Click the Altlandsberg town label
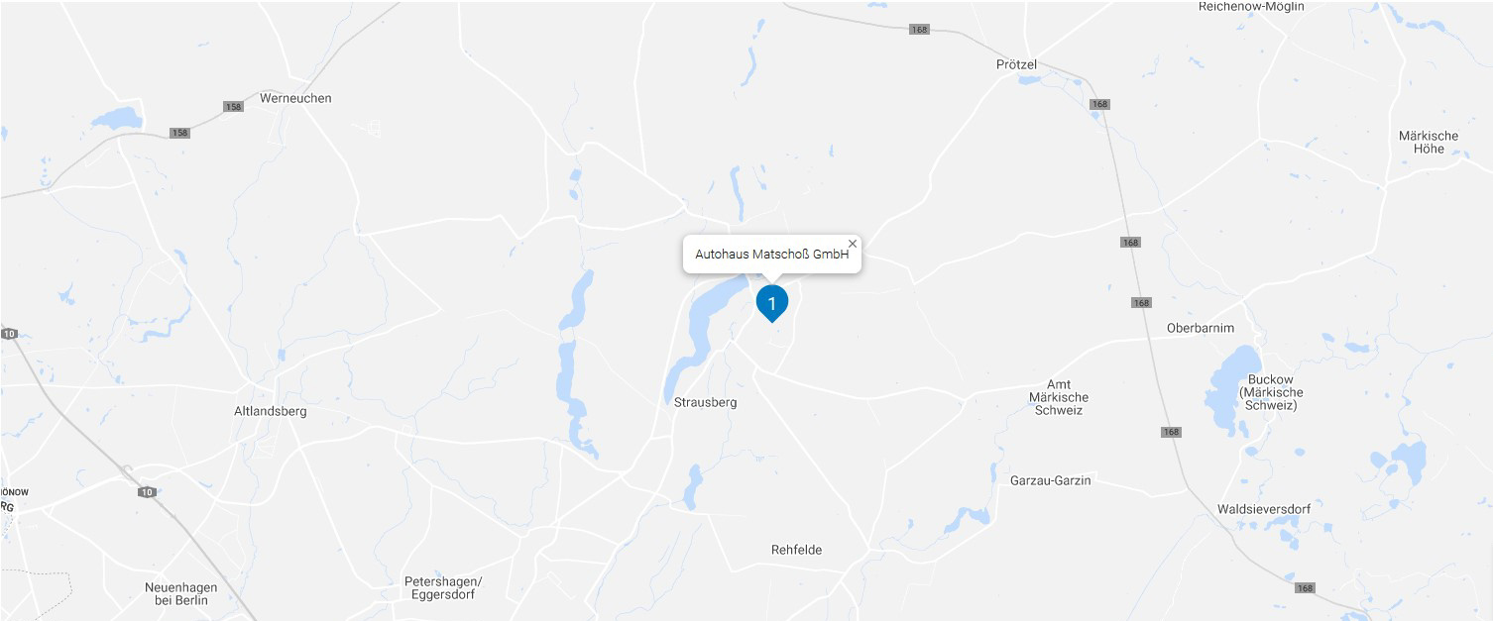Screen dimensions: 1493x621 tap(271, 411)
